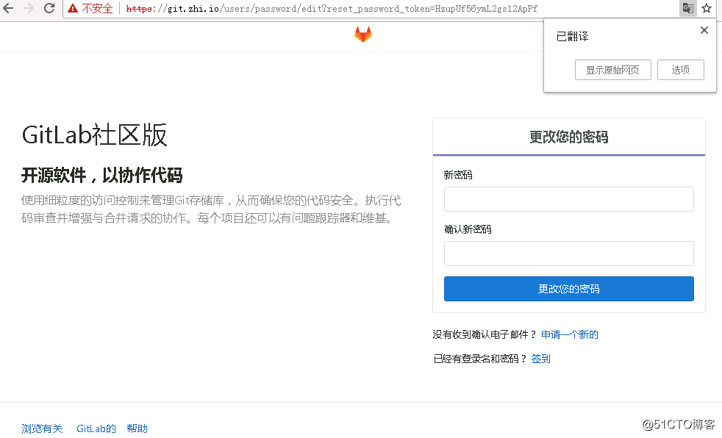Image resolution: width=722 pixels, height=438 pixels.
Task: Click the 更改您的密码 panel title
Action: [x=568, y=137]
